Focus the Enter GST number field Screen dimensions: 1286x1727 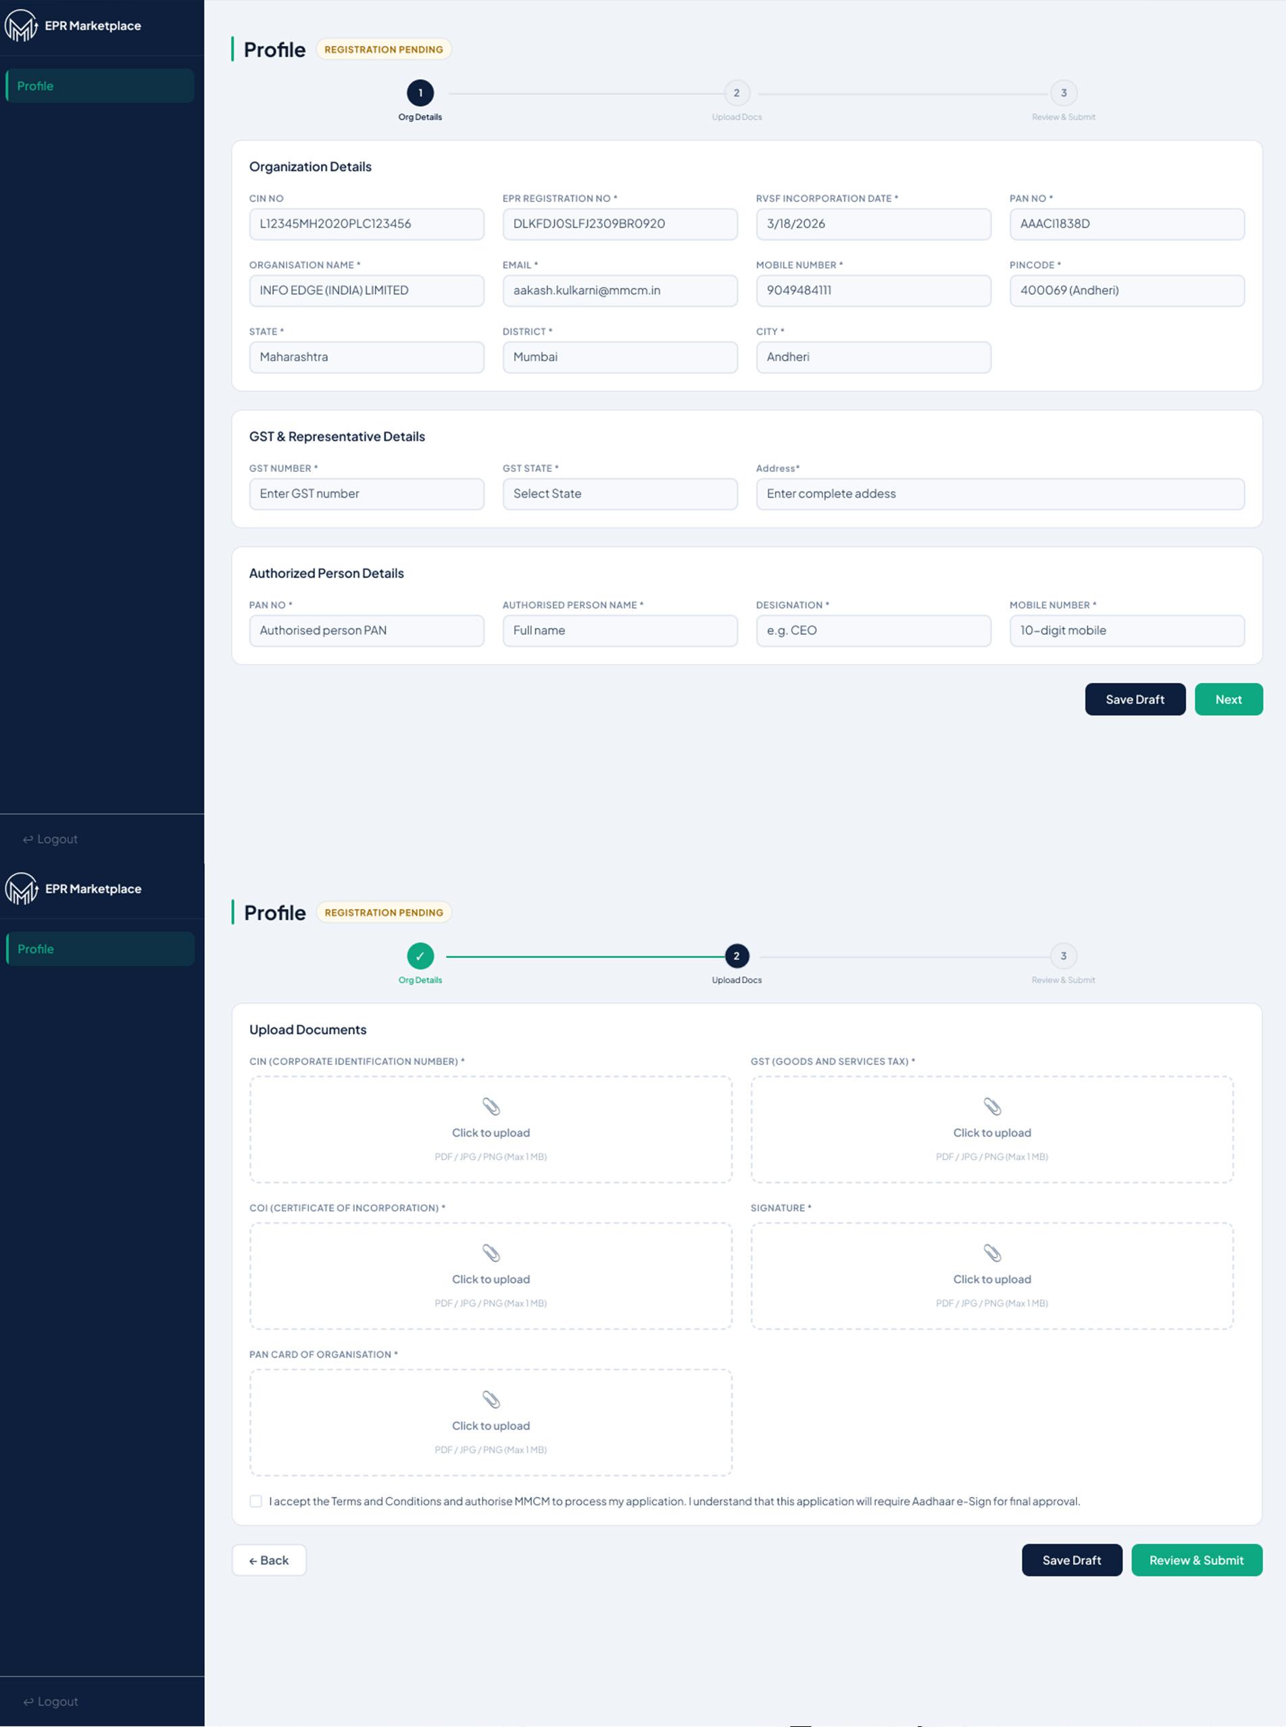(x=367, y=494)
